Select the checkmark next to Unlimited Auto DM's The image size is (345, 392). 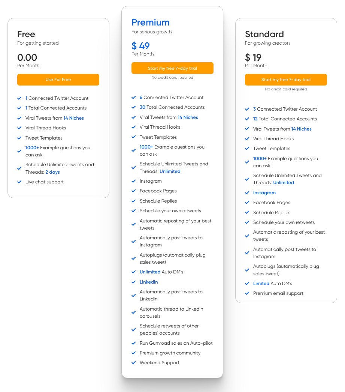pyautogui.click(x=133, y=272)
